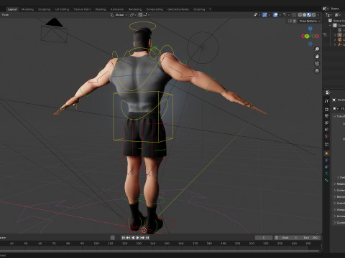
Task: Toggle camera view with the camera icon
Action: (317, 64)
